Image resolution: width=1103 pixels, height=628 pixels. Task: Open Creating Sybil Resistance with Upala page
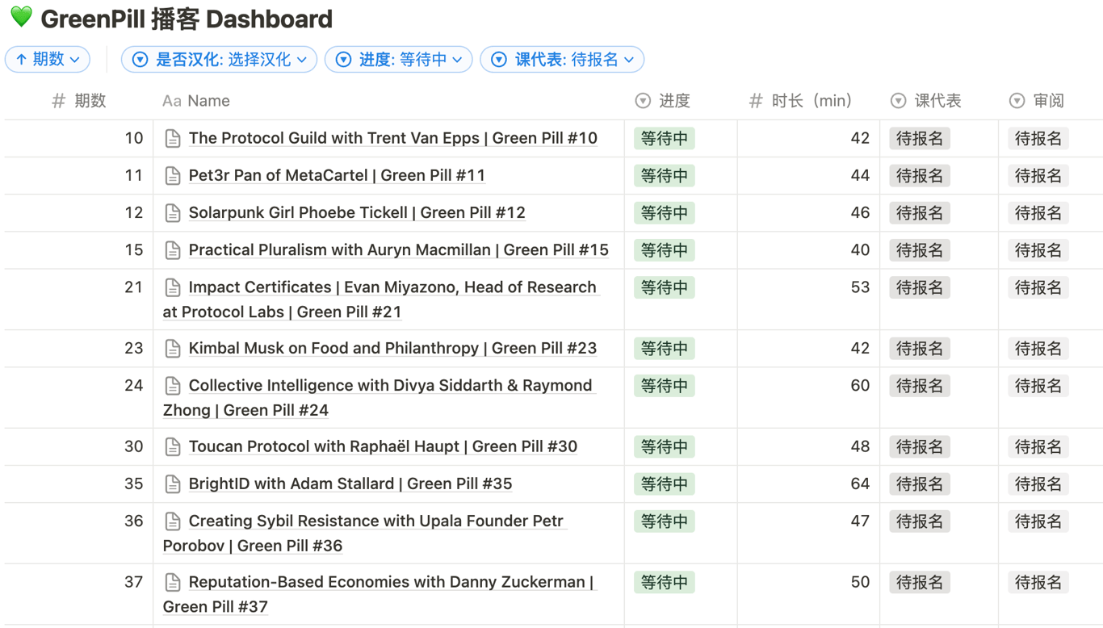click(364, 534)
